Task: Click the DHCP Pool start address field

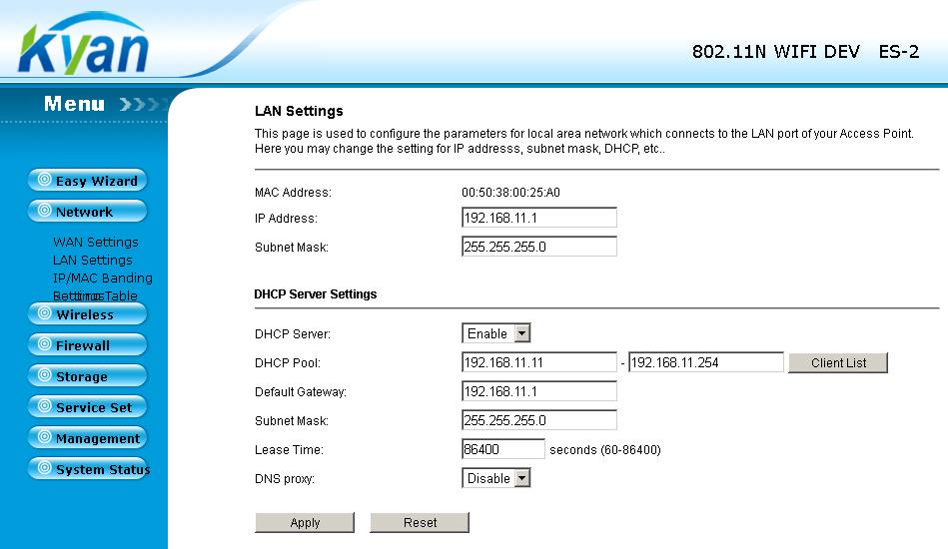Action: 538,362
